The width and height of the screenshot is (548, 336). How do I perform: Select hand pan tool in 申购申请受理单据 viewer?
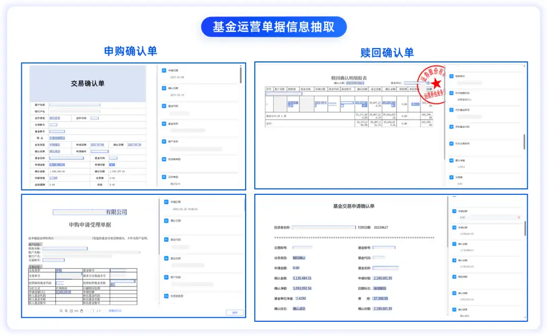pyautogui.click(x=81, y=311)
